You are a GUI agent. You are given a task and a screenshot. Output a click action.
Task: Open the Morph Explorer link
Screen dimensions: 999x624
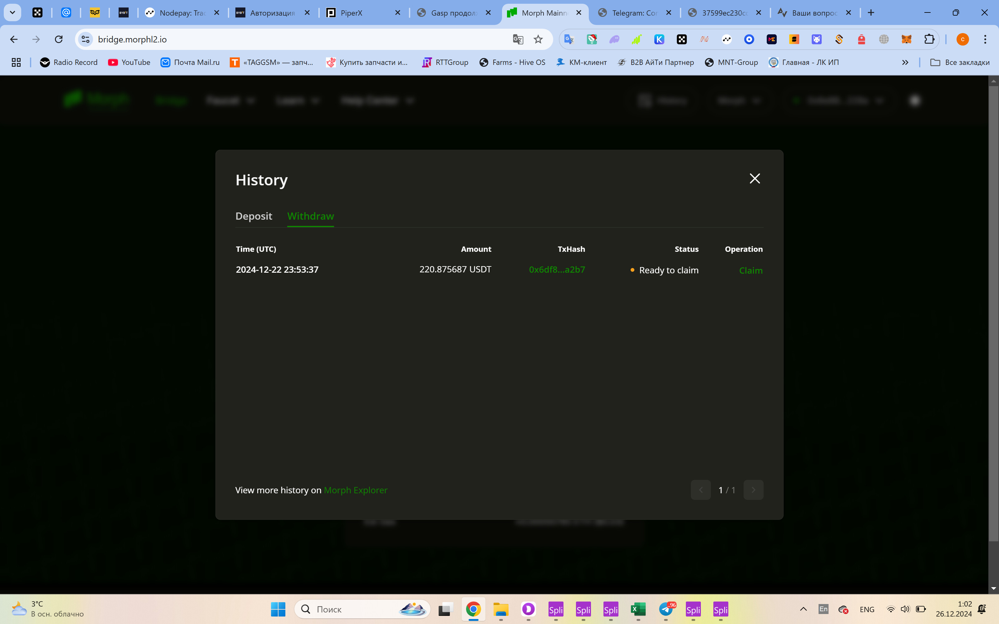pyautogui.click(x=356, y=490)
